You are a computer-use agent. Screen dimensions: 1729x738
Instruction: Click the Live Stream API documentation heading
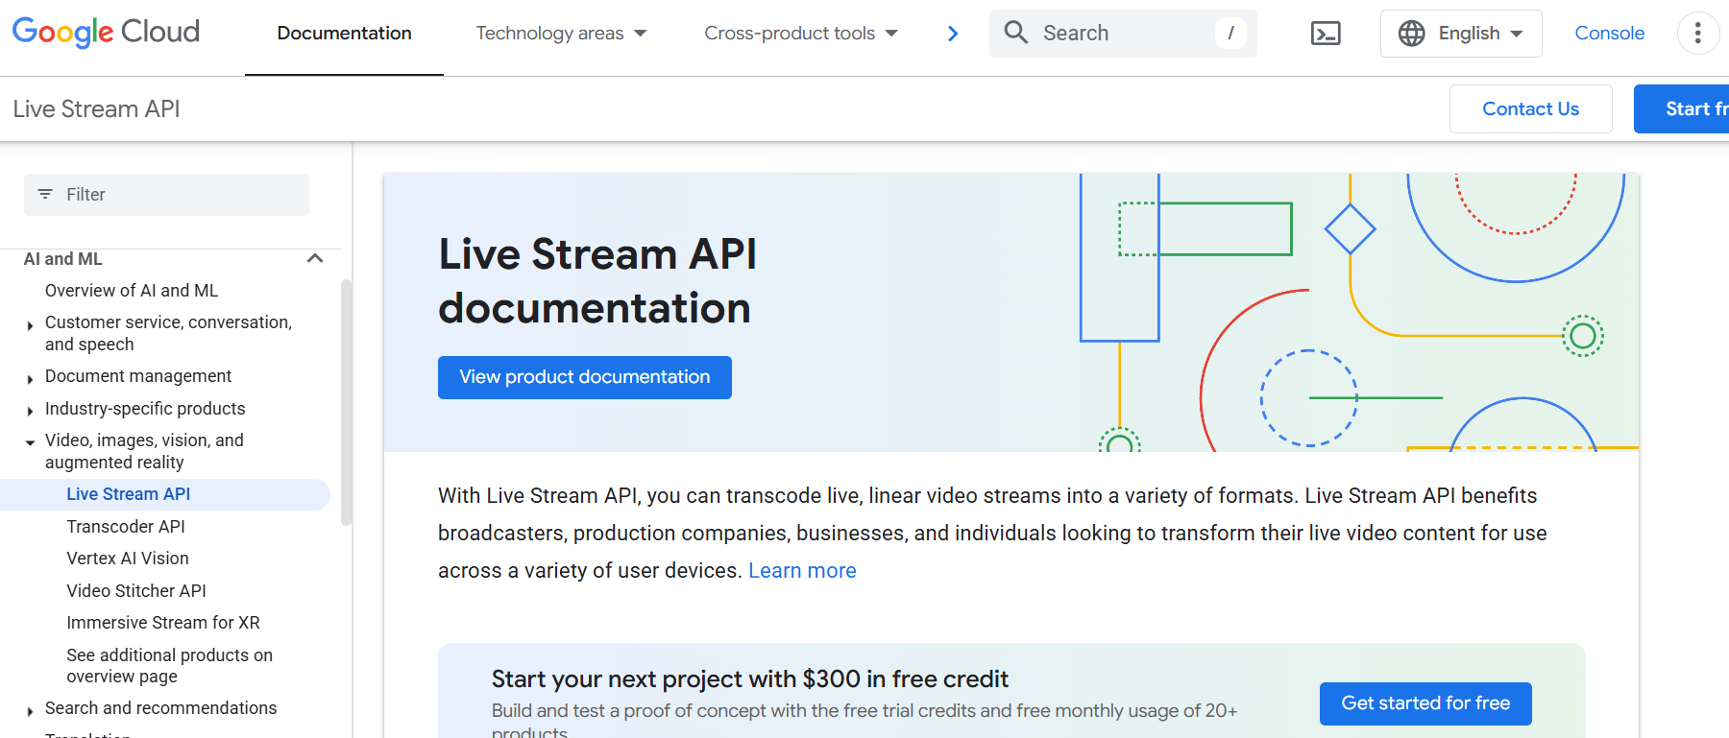click(x=597, y=281)
